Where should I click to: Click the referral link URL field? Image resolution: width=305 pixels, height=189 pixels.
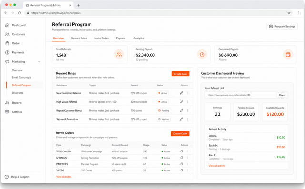point(241,95)
